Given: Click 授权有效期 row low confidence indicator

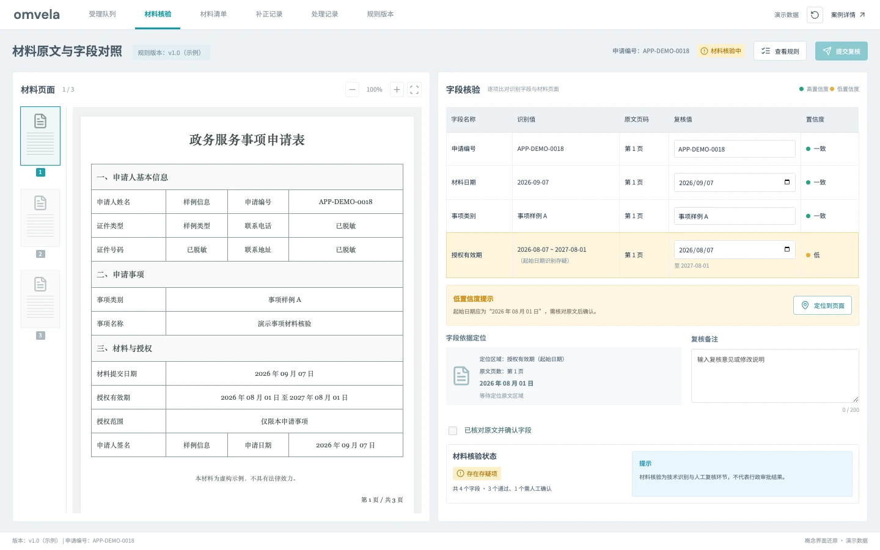Looking at the screenshot, I should pyautogui.click(x=813, y=255).
